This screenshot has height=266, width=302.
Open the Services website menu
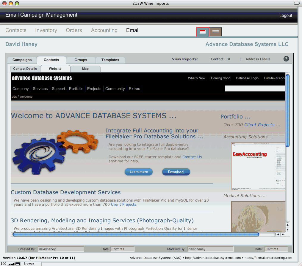[40, 88]
